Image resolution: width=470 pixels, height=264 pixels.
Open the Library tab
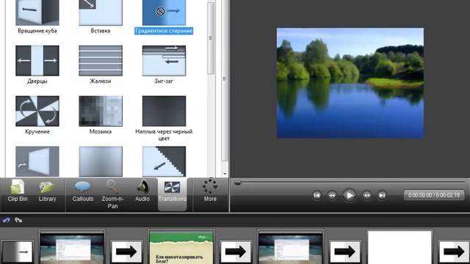[x=47, y=191]
